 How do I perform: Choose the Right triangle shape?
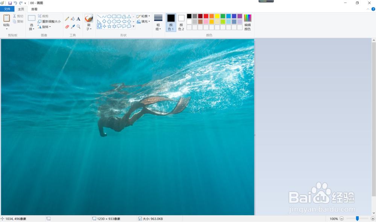pos(99,21)
